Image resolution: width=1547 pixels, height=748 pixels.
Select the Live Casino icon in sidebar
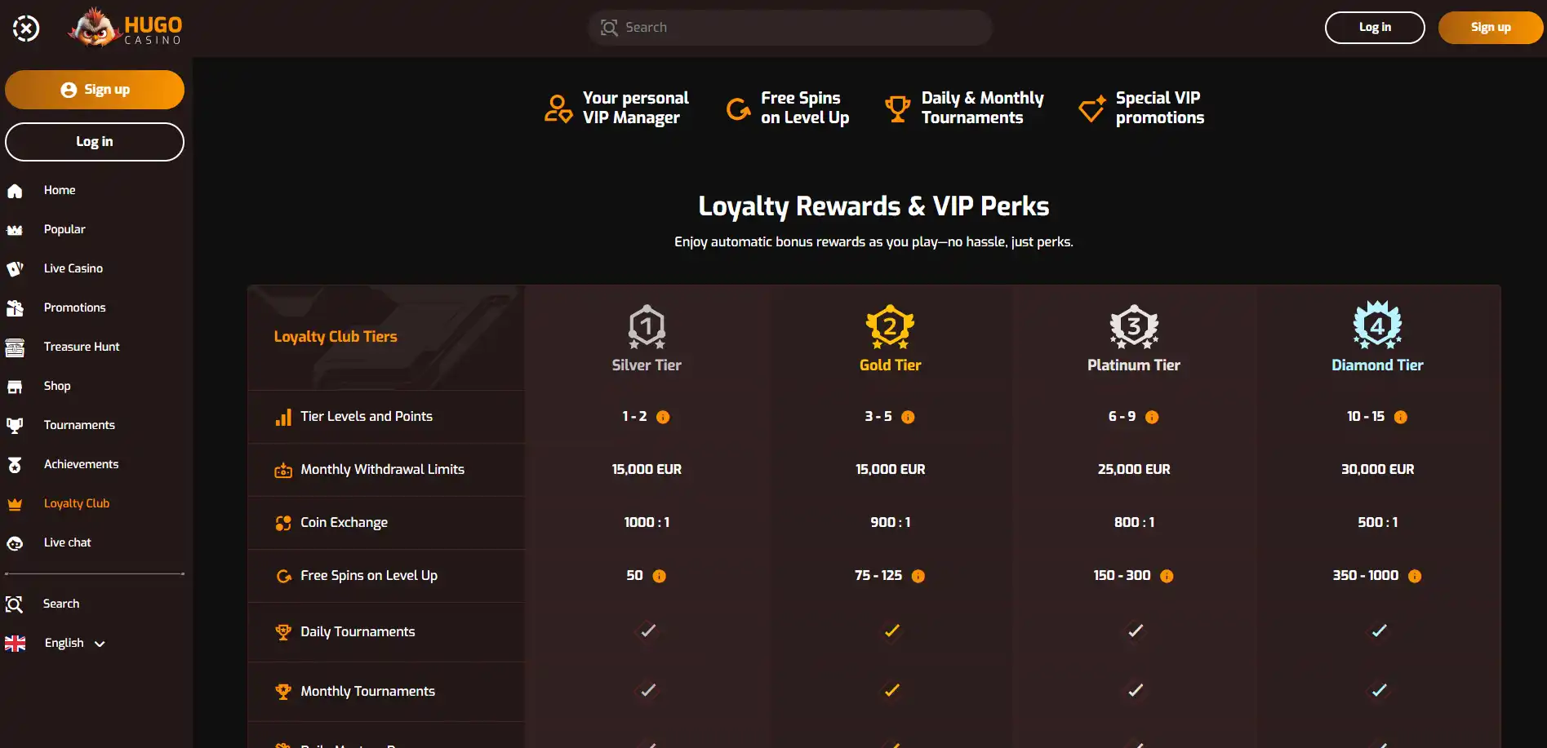click(16, 268)
